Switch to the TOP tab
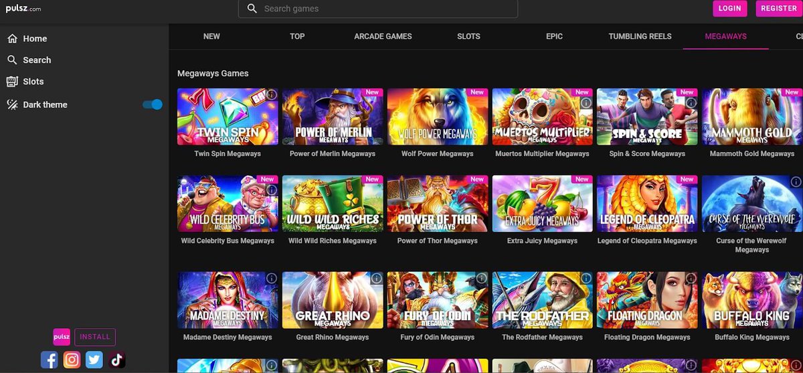The image size is (803, 373). (x=297, y=36)
